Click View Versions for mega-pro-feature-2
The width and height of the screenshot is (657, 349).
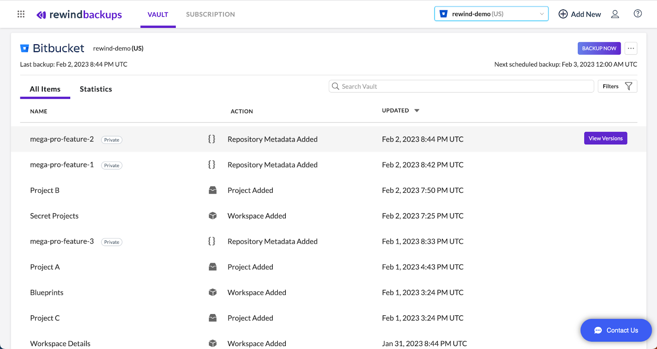pyautogui.click(x=606, y=138)
